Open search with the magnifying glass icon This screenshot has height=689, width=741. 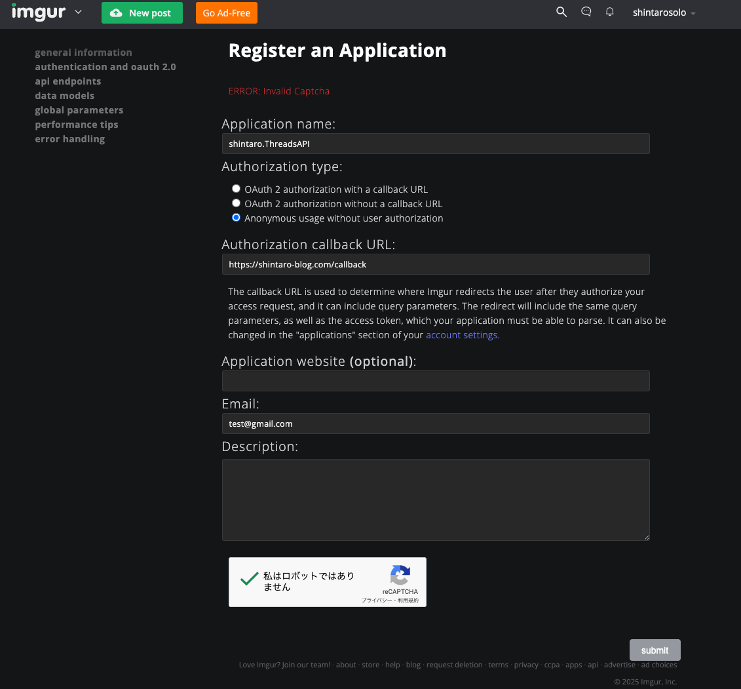coord(561,12)
